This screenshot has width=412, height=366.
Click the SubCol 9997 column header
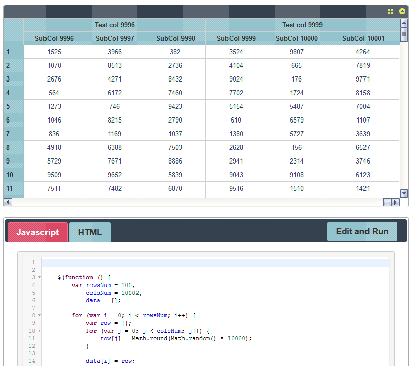click(x=115, y=38)
